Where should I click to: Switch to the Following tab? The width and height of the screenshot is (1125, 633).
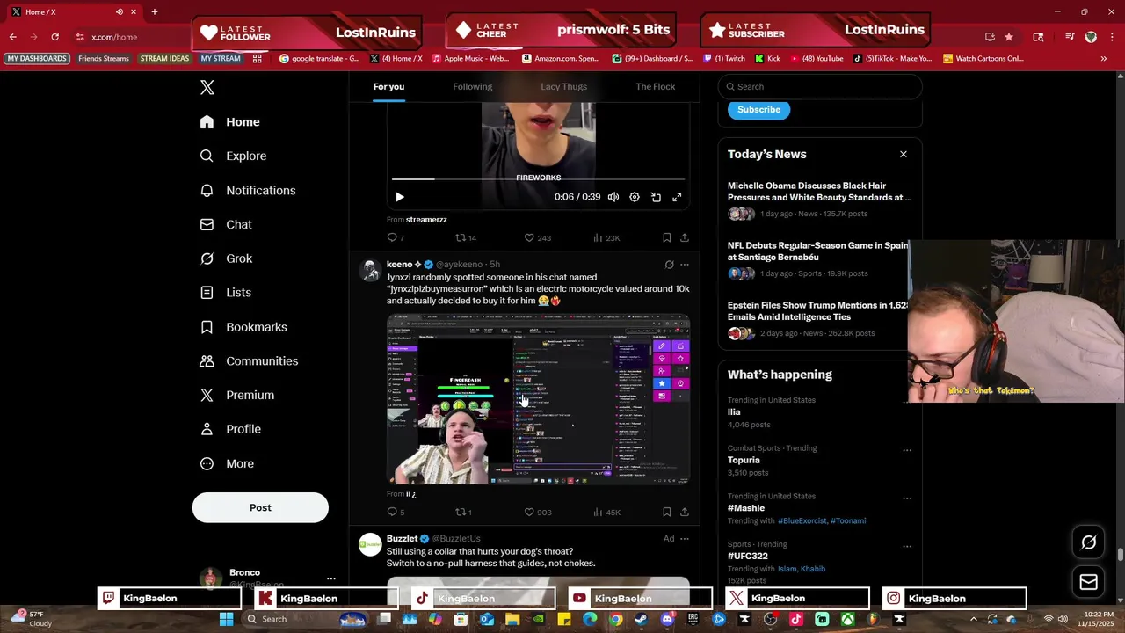click(473, 86)
